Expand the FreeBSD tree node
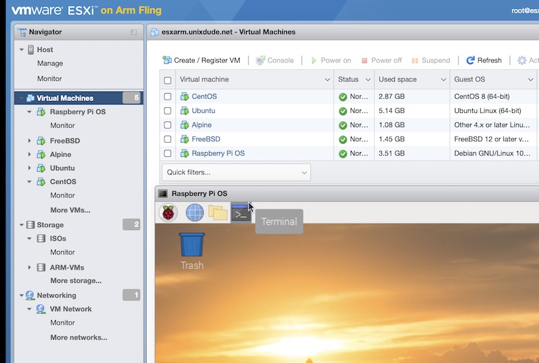The width and height of the screenshot is (539, 363). tap(29, 141)
